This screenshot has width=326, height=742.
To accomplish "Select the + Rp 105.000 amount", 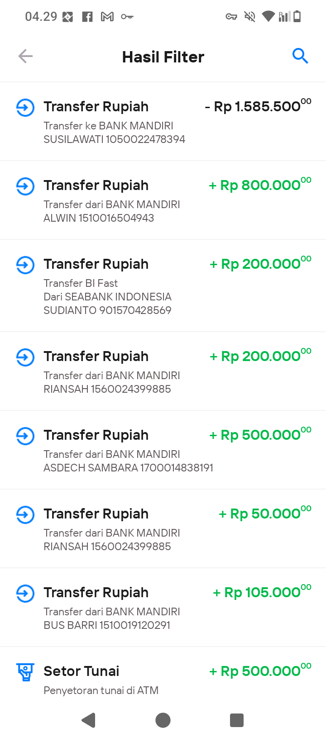I will (x=262, y=592).
